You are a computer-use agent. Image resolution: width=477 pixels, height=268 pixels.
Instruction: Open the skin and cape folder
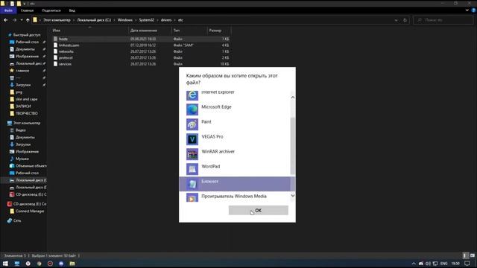27,99
